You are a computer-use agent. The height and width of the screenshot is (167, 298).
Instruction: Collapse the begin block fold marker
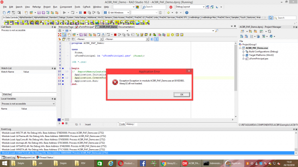pyautogui.click(x=70, y=68)
